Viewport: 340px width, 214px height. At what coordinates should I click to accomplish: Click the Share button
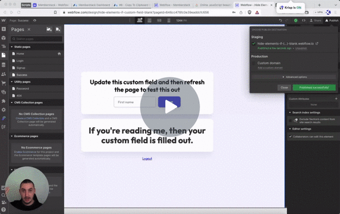pos(316,20)
